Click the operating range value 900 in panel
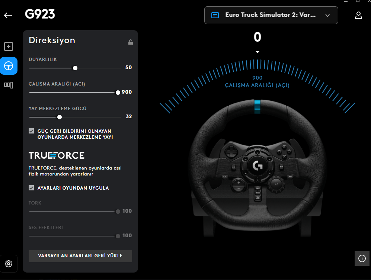The width and height of the screenshot is (371, 280). click(127, 92)
